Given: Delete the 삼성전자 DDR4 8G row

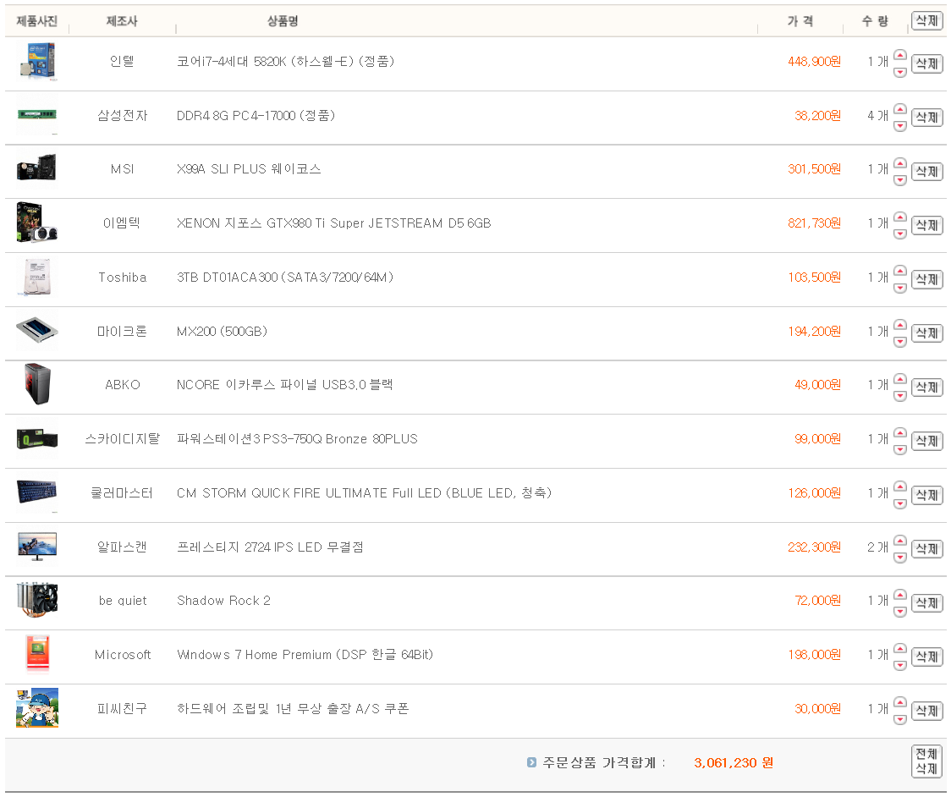Looking at the screenshot, I should (x=926, y=118).
